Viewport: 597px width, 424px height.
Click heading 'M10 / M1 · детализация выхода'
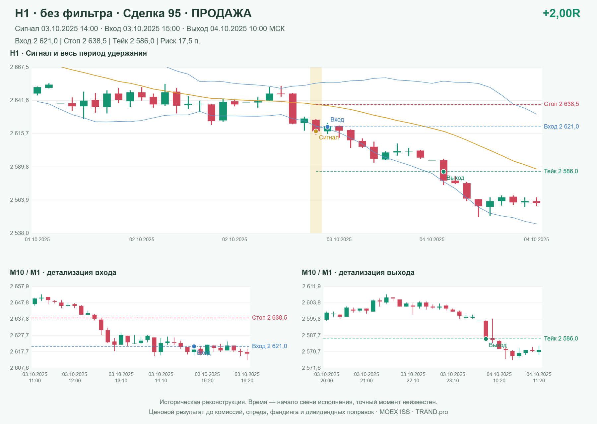tap(358, 273)
